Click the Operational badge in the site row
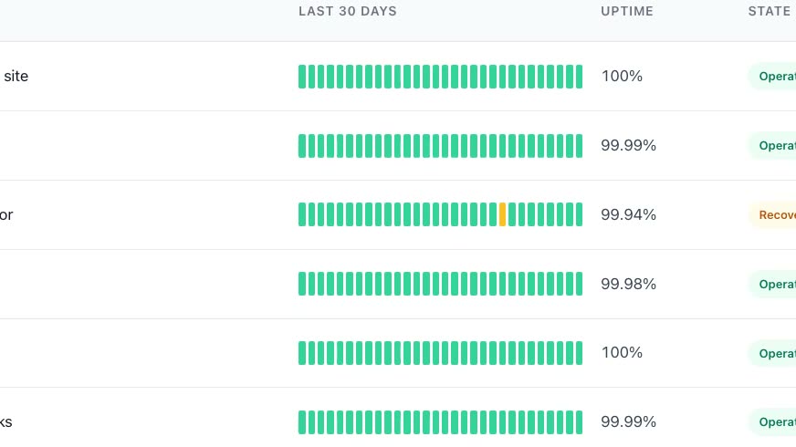Screen dimensions: 796x447 click(x=772, y=76)
